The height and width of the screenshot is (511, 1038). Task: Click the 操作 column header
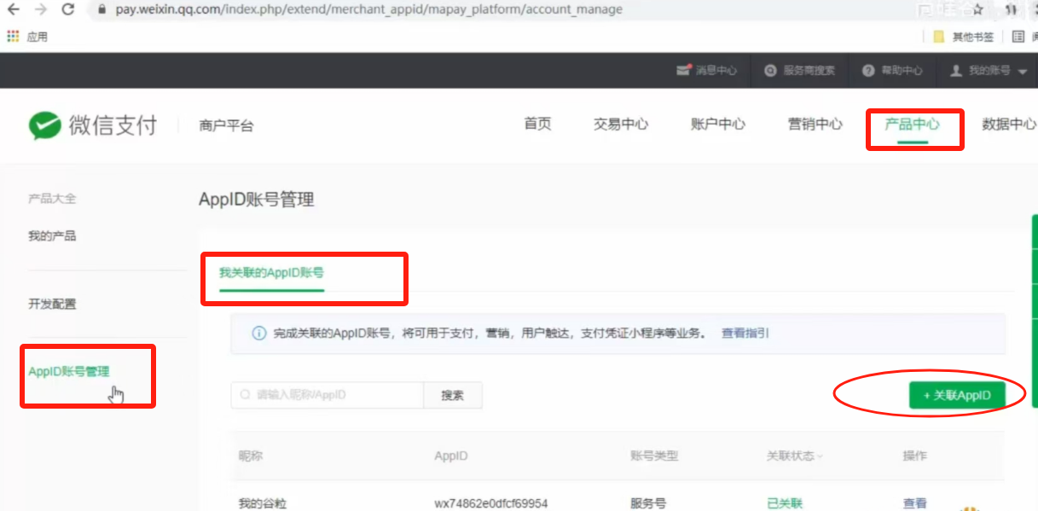click(914, 456)
